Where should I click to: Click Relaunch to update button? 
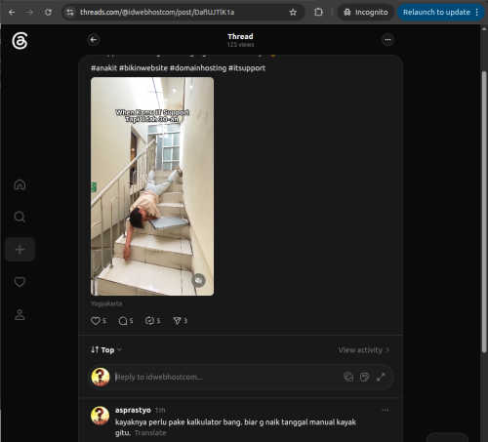(x=440, y=13)
